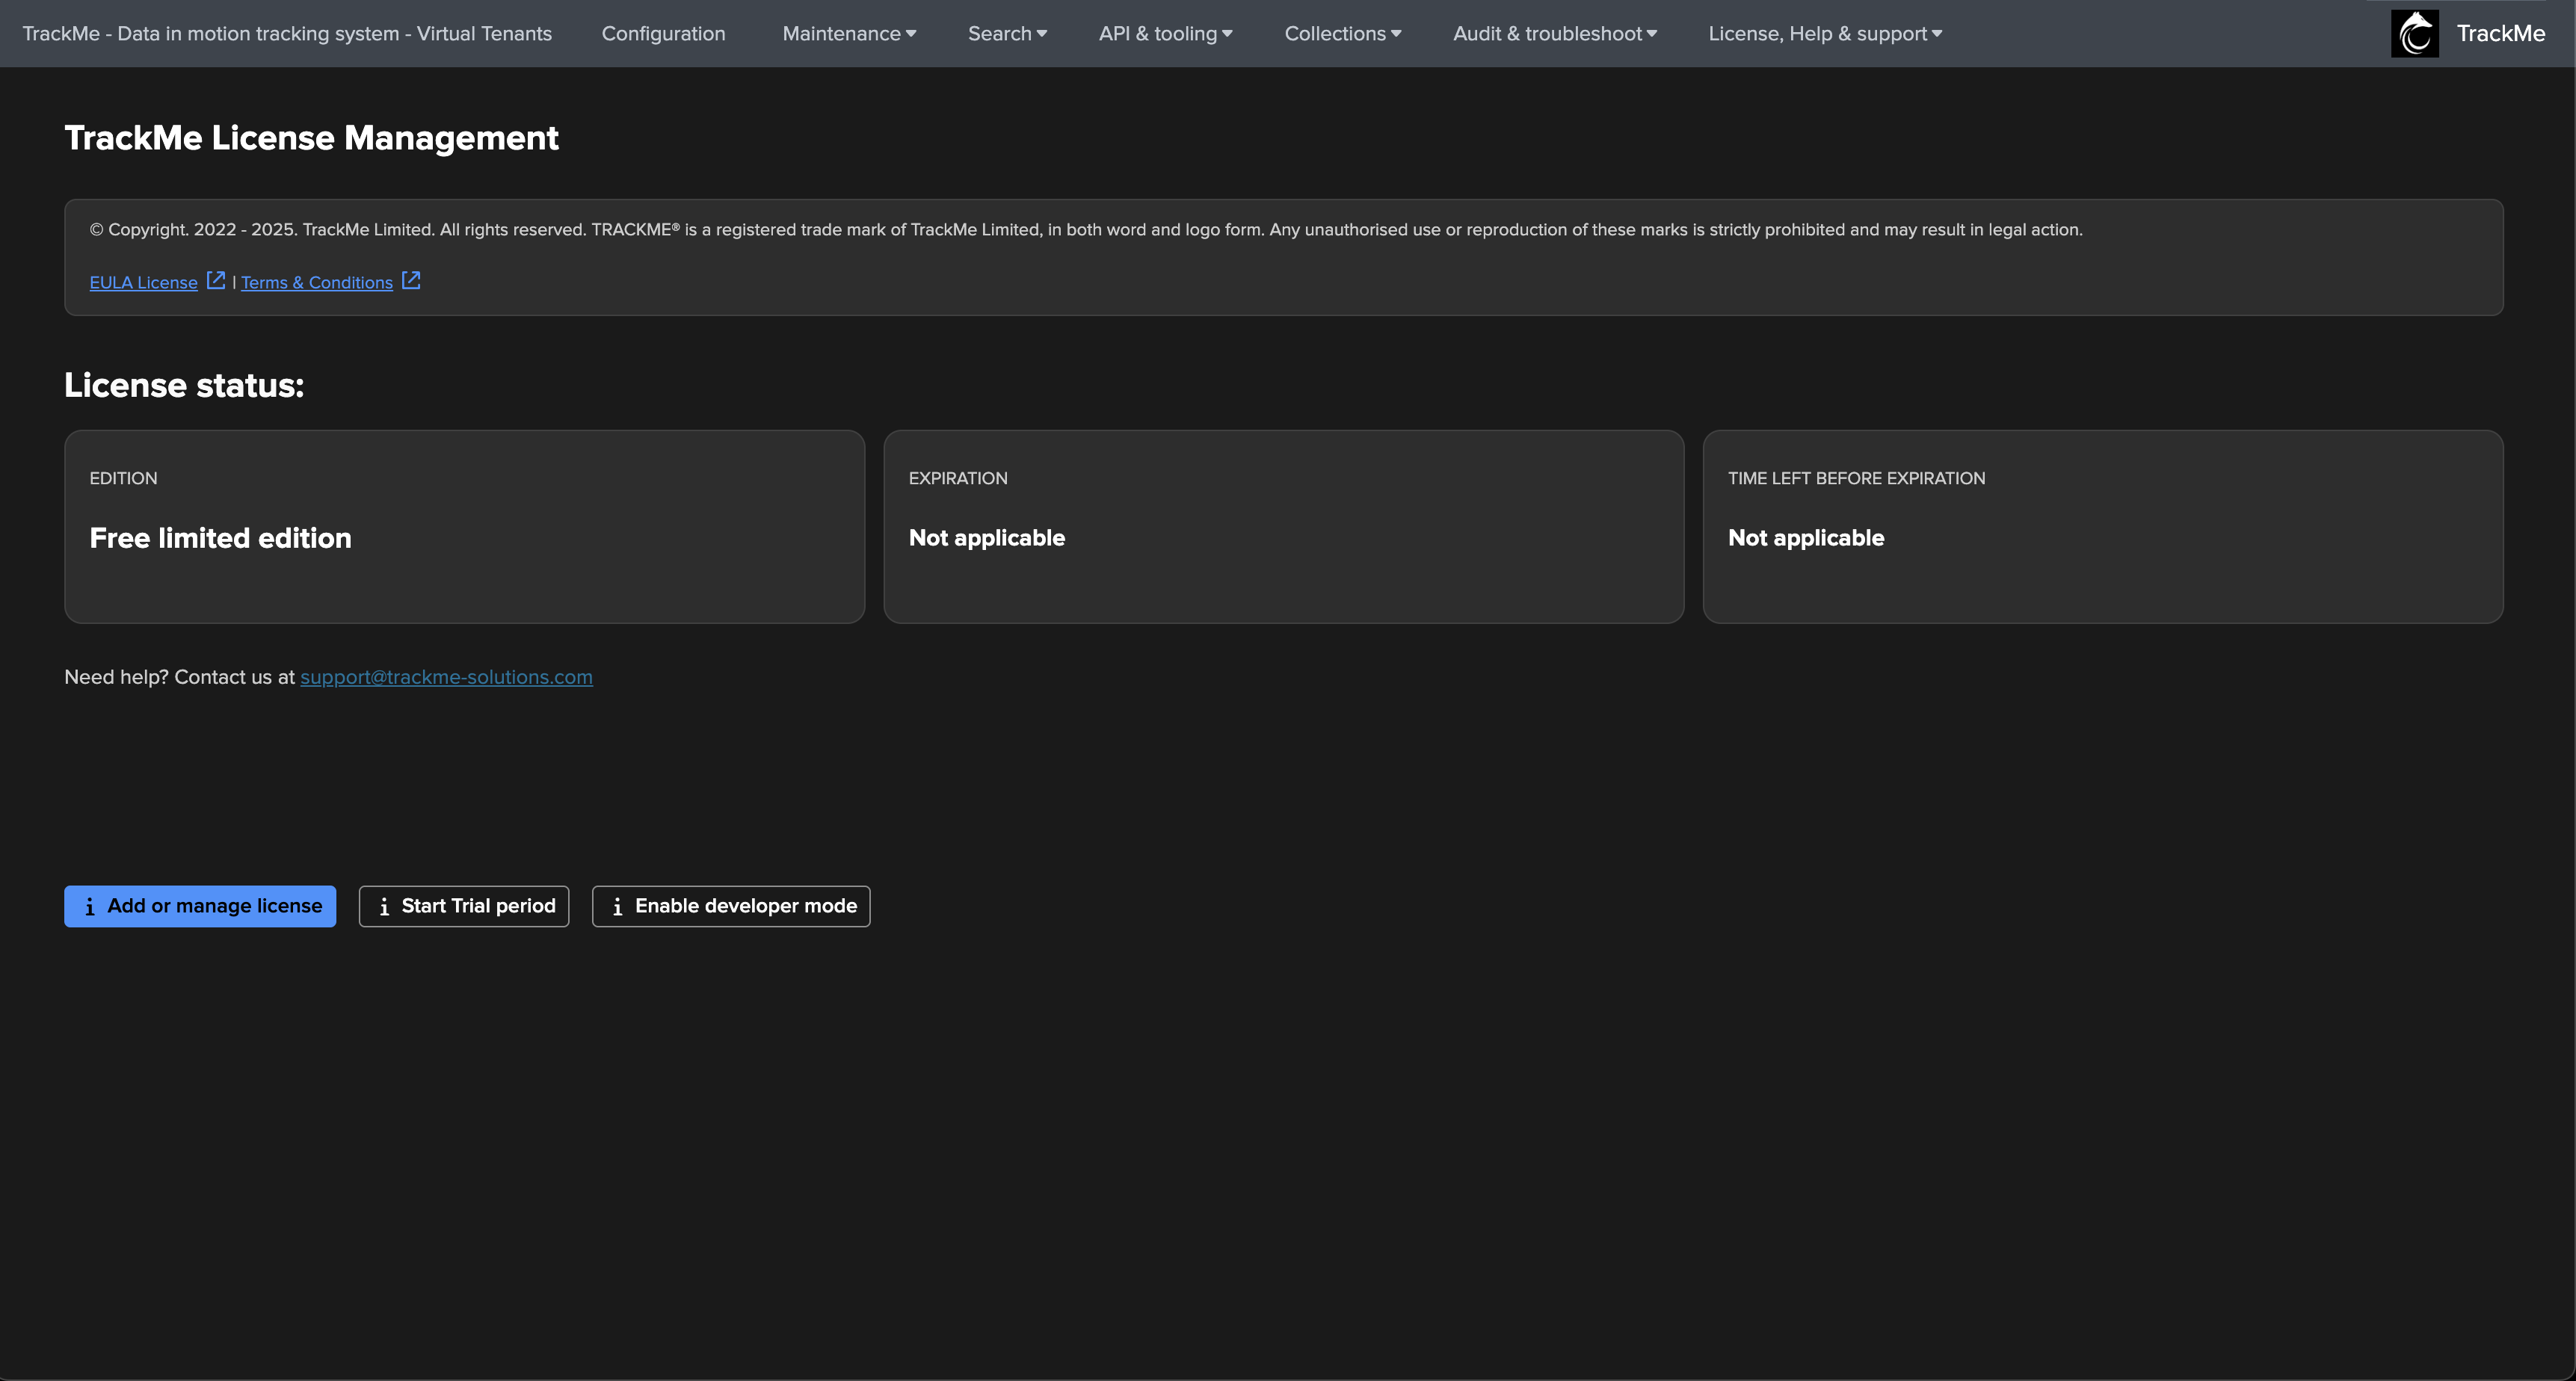Click the Enable developer mode button
Screen dimensions: 2576x1381
coord(744,906)
